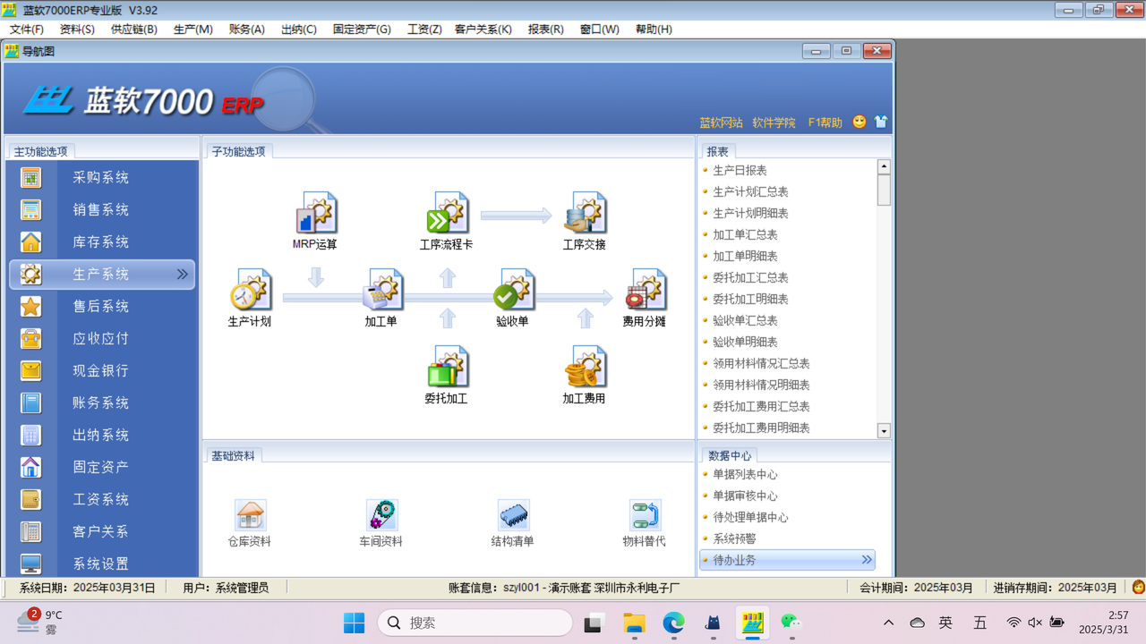Open the 文件(F) menu
This screenshot has height=644, width=1146.
pyautogui.click(x=27, y=30)
